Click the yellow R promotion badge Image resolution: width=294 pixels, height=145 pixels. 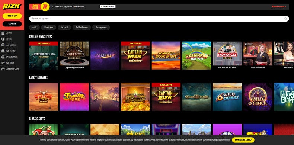click(45, 7)
